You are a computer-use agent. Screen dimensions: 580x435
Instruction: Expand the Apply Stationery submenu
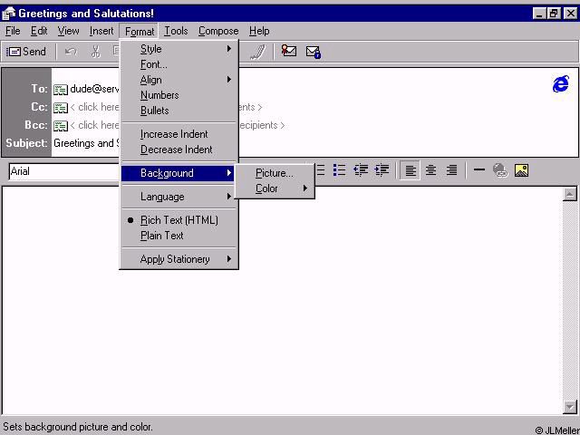pyautogui.click(x=179, y=259)
